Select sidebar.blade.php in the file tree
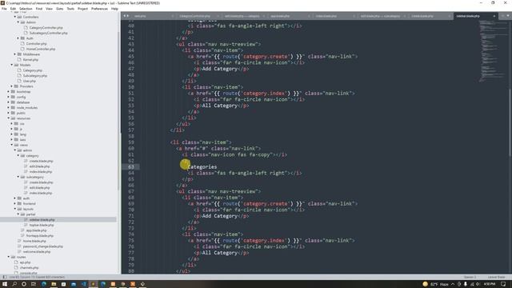The width and height of the screenshot is (512, 288). 42,220
